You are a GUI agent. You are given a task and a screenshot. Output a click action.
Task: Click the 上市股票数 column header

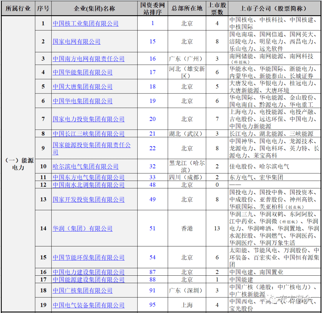click(x=217, y=8)
